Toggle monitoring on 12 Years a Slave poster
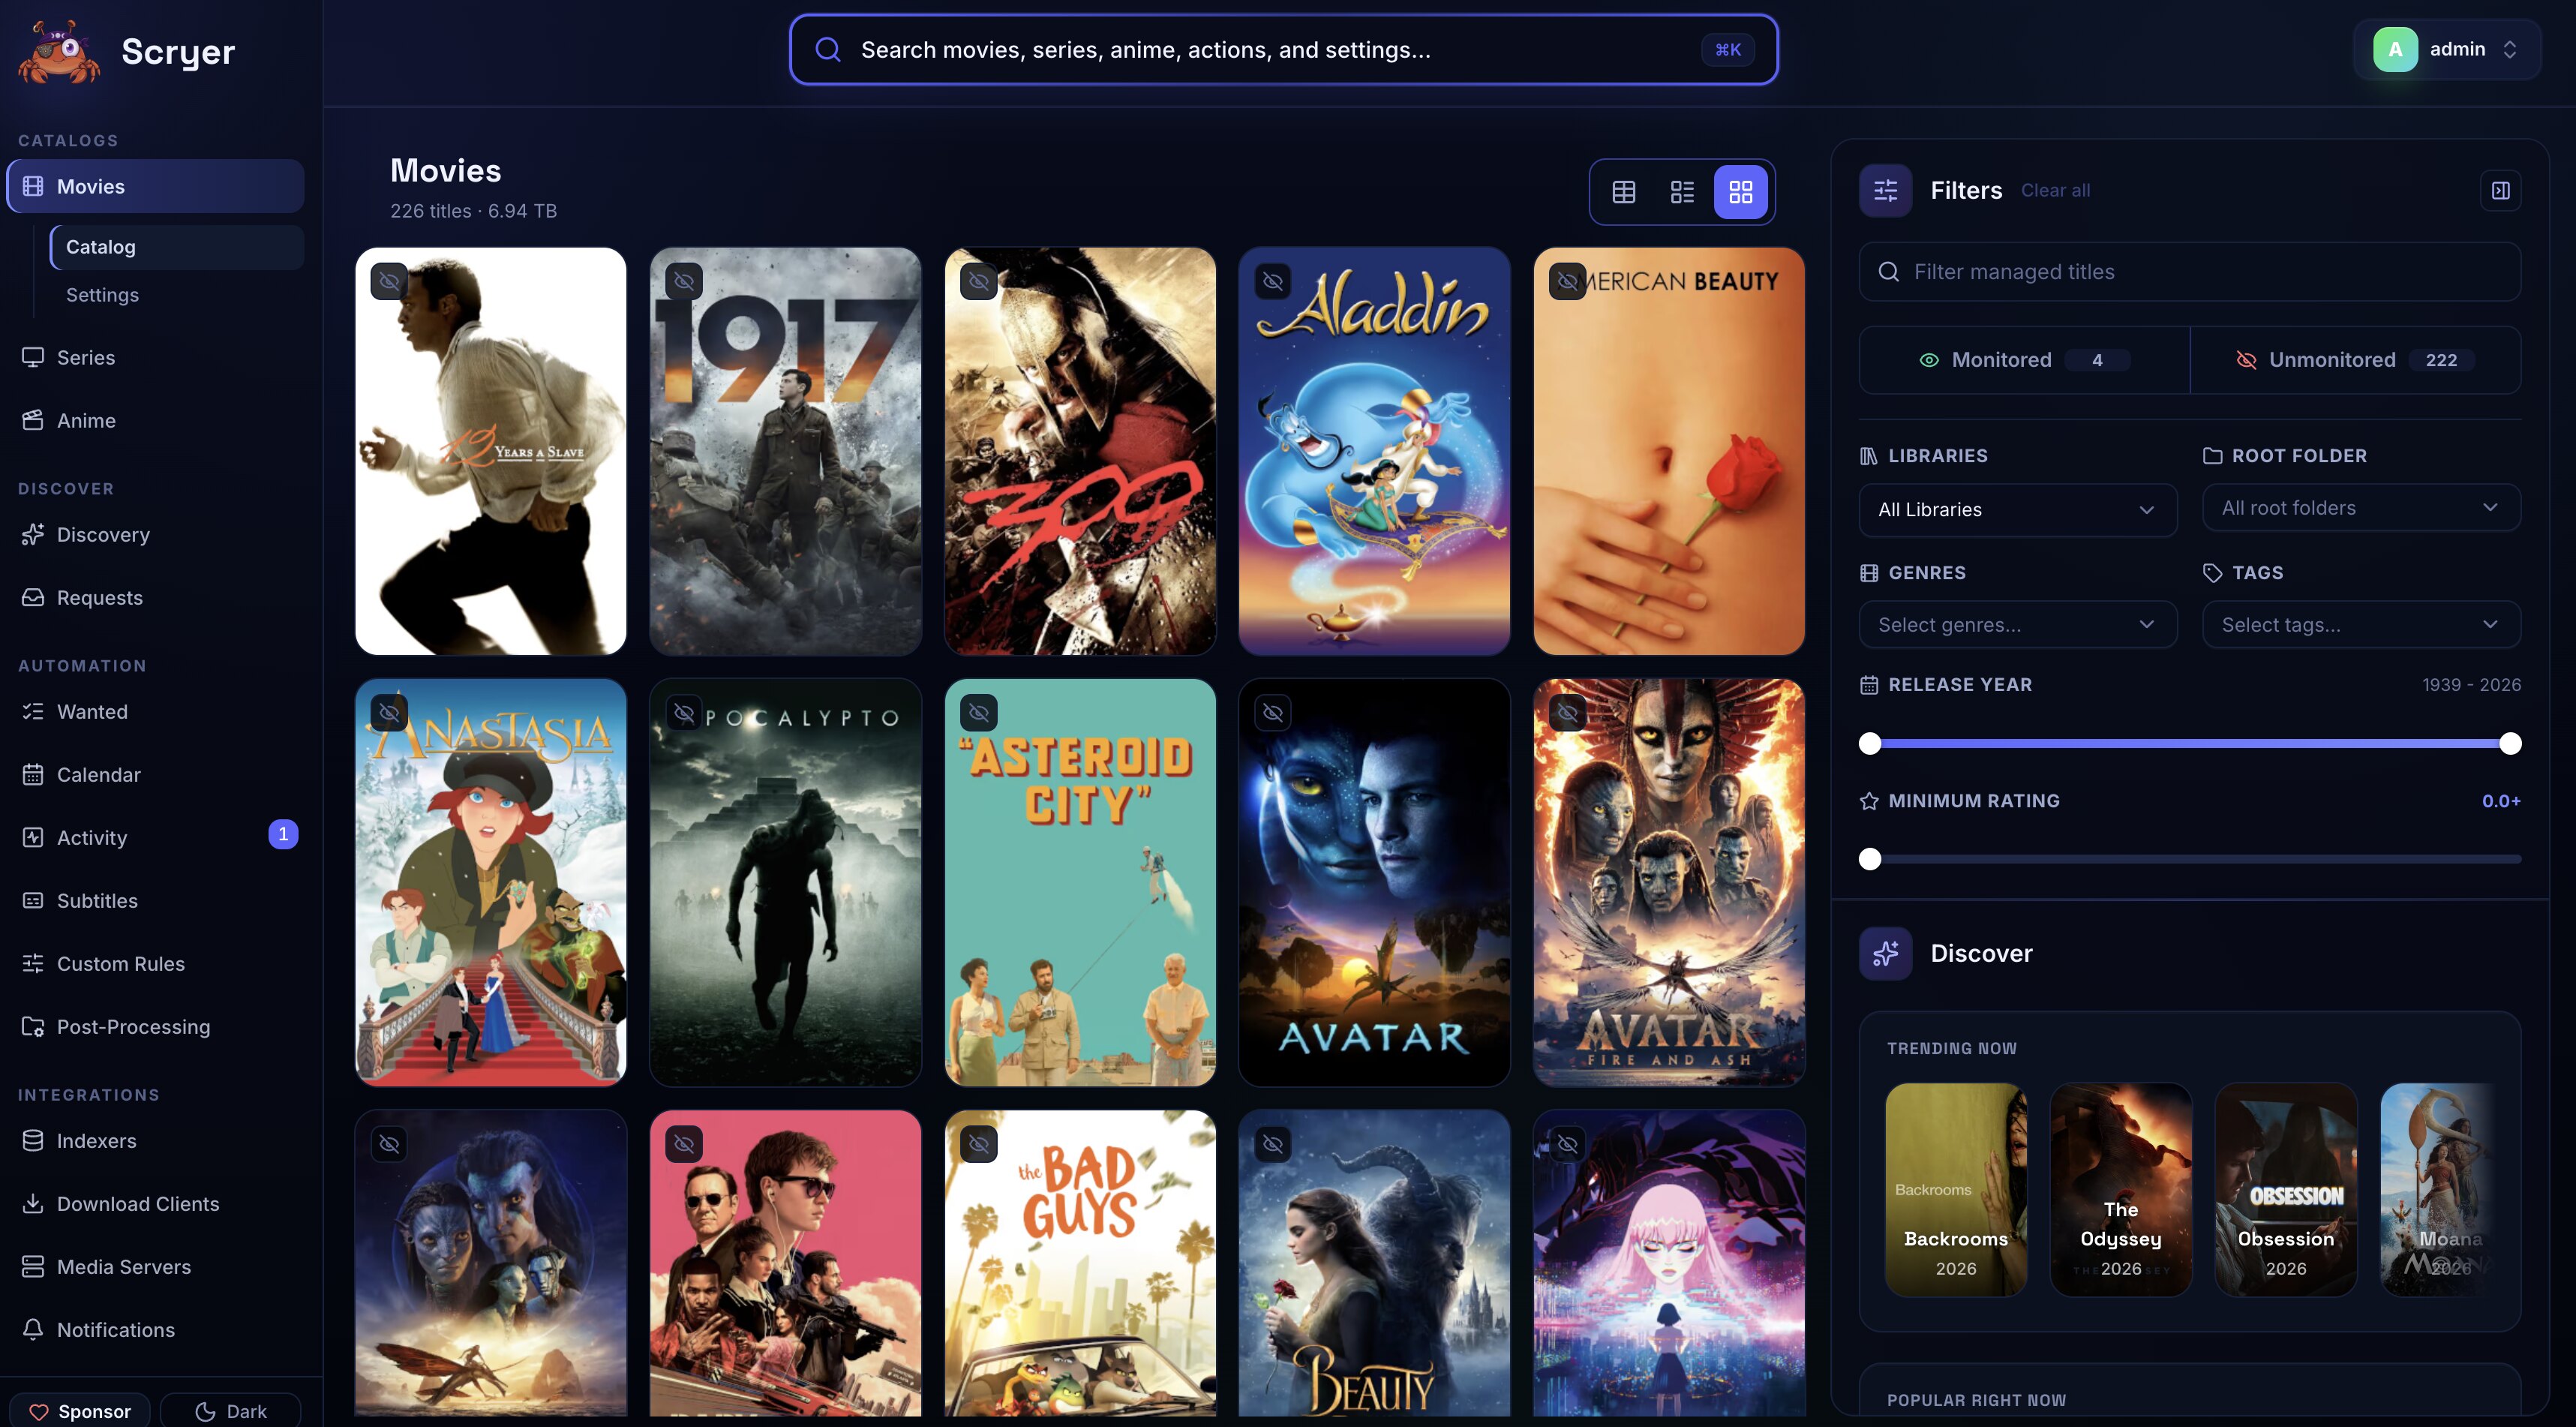 [x=389, y=281]
